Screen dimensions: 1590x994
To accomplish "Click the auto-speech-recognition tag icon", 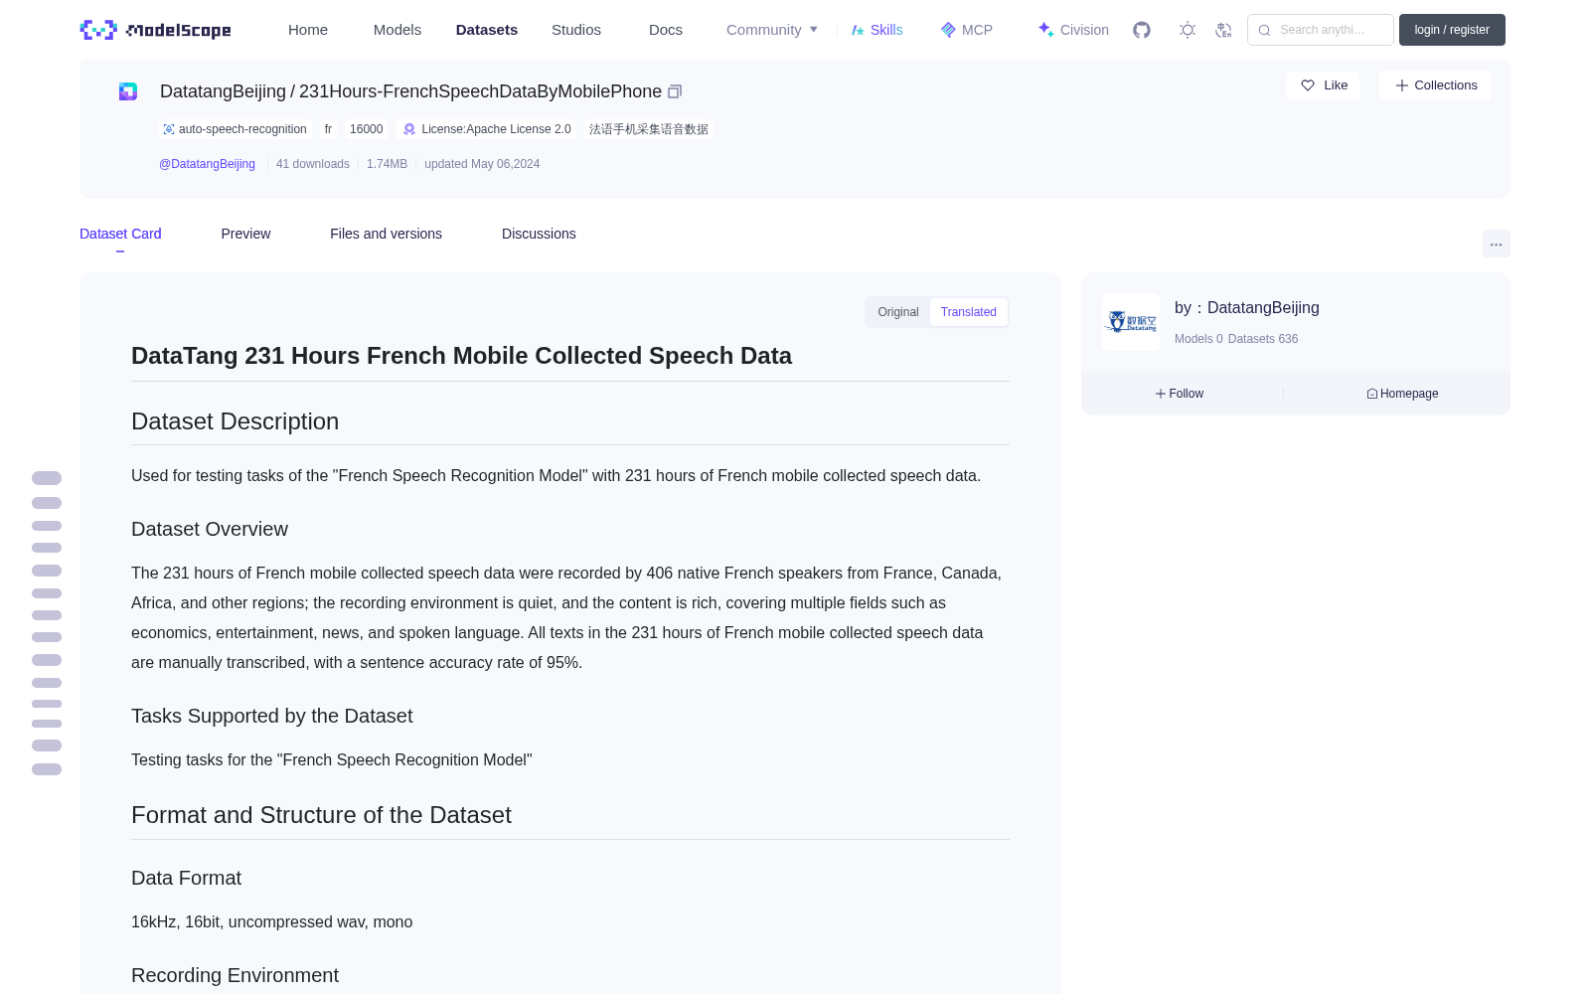I will [169, 129].
